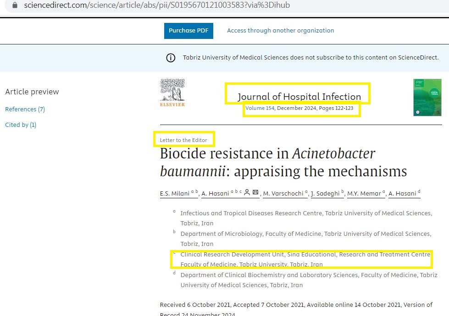Open the journal cover thumbnail
Screen dimensions: 449x316
coord(427,97)
